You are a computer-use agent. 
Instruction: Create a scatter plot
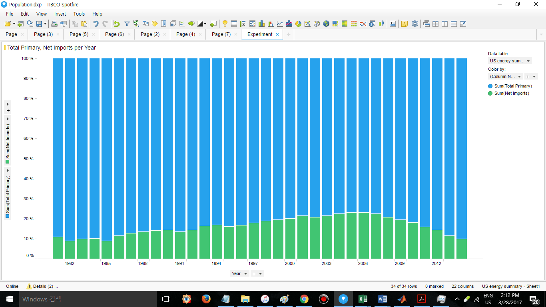pyautogui.click(x=308, y=24)
